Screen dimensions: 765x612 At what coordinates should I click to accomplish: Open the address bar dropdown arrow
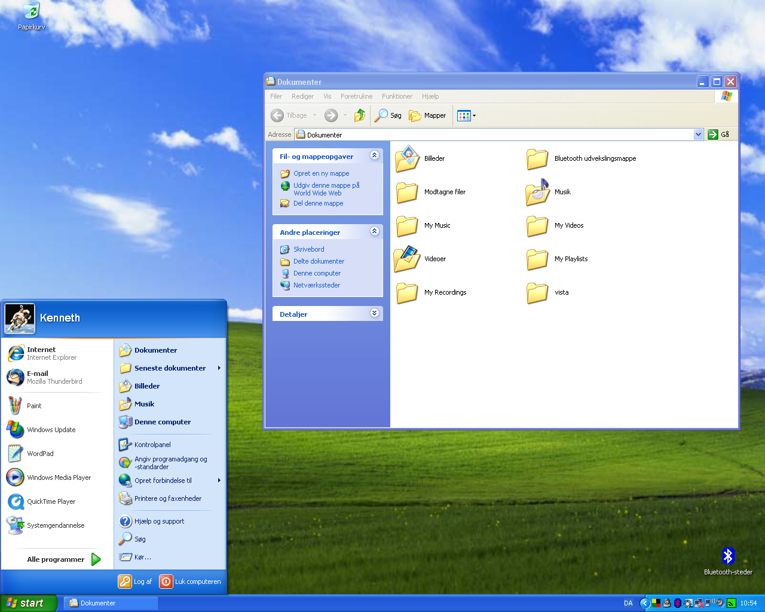click(698, 134)
